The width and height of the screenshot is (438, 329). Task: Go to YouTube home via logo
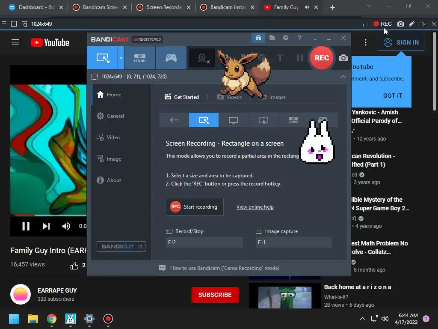click(x=50, y=42)
